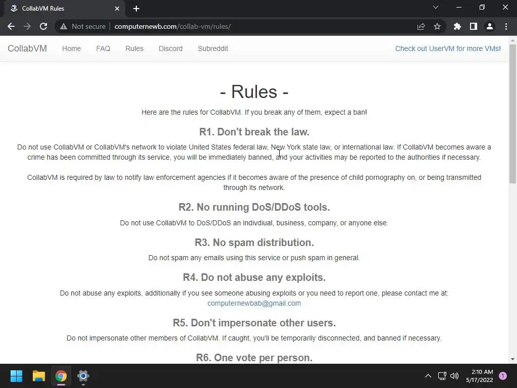
Task: Open the Chrome three-dot menu
Action: click(x=506, y=26)
